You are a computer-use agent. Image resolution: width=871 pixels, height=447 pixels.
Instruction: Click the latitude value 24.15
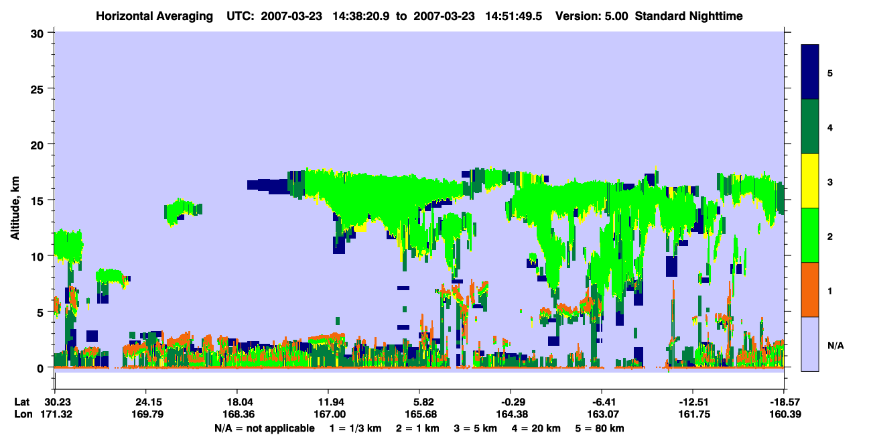tap(145, 402)
